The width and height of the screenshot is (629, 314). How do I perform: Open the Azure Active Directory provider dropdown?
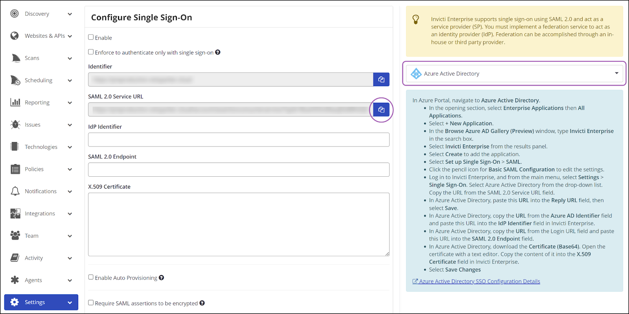pyautogui.click(x=515, y=74)
